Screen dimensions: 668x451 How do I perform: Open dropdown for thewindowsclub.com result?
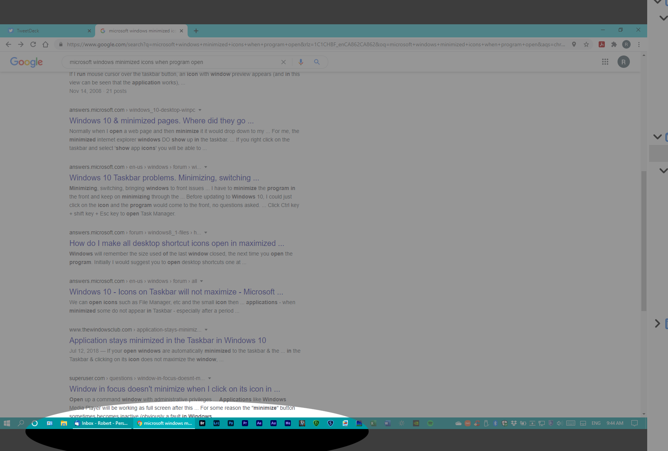206,330
